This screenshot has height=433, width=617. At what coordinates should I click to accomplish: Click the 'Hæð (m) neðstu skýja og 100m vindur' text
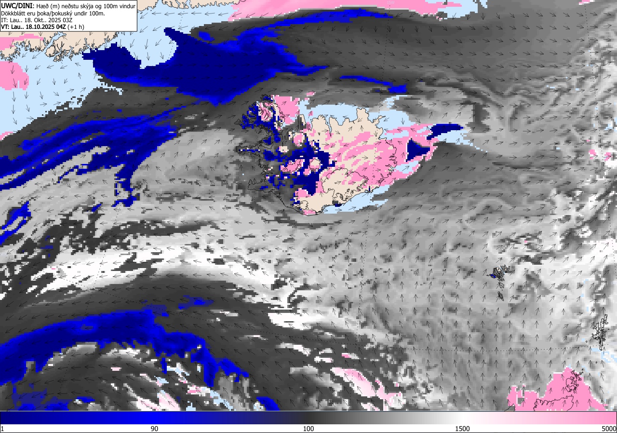click(x=86, y=6)
